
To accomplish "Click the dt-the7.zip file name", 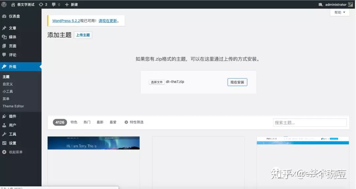I will click(x=175, y=82).
